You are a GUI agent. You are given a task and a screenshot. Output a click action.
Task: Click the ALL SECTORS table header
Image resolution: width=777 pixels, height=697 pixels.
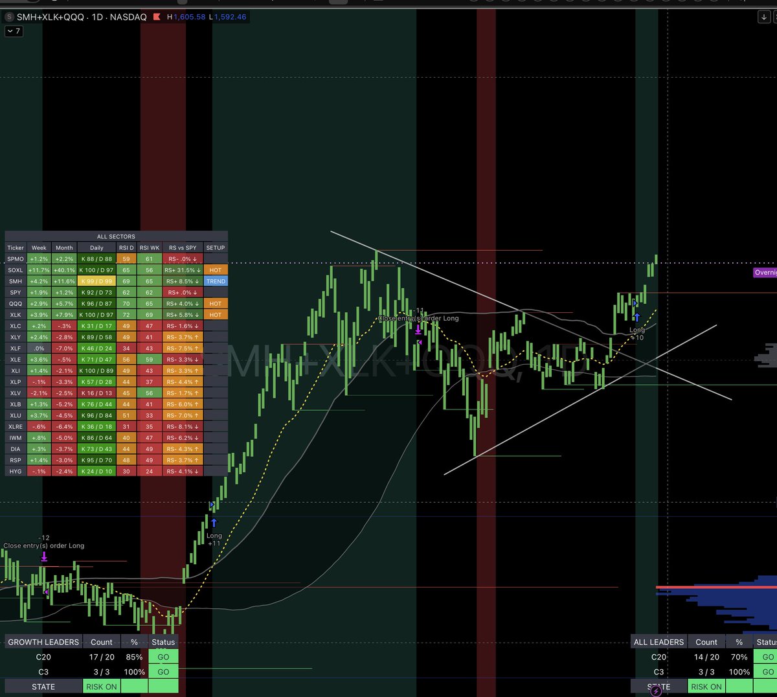pyautogui.click(x=117, y=236)
